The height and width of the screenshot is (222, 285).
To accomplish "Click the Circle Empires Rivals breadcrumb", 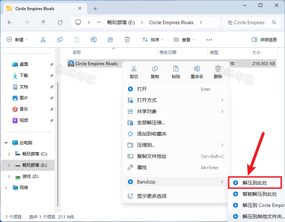I will [171, 22].
